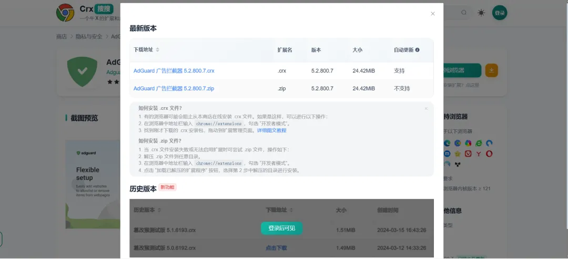
Task: Click timestamp 2024-03-12 14:33:26
Action: [x=401, y=248]
